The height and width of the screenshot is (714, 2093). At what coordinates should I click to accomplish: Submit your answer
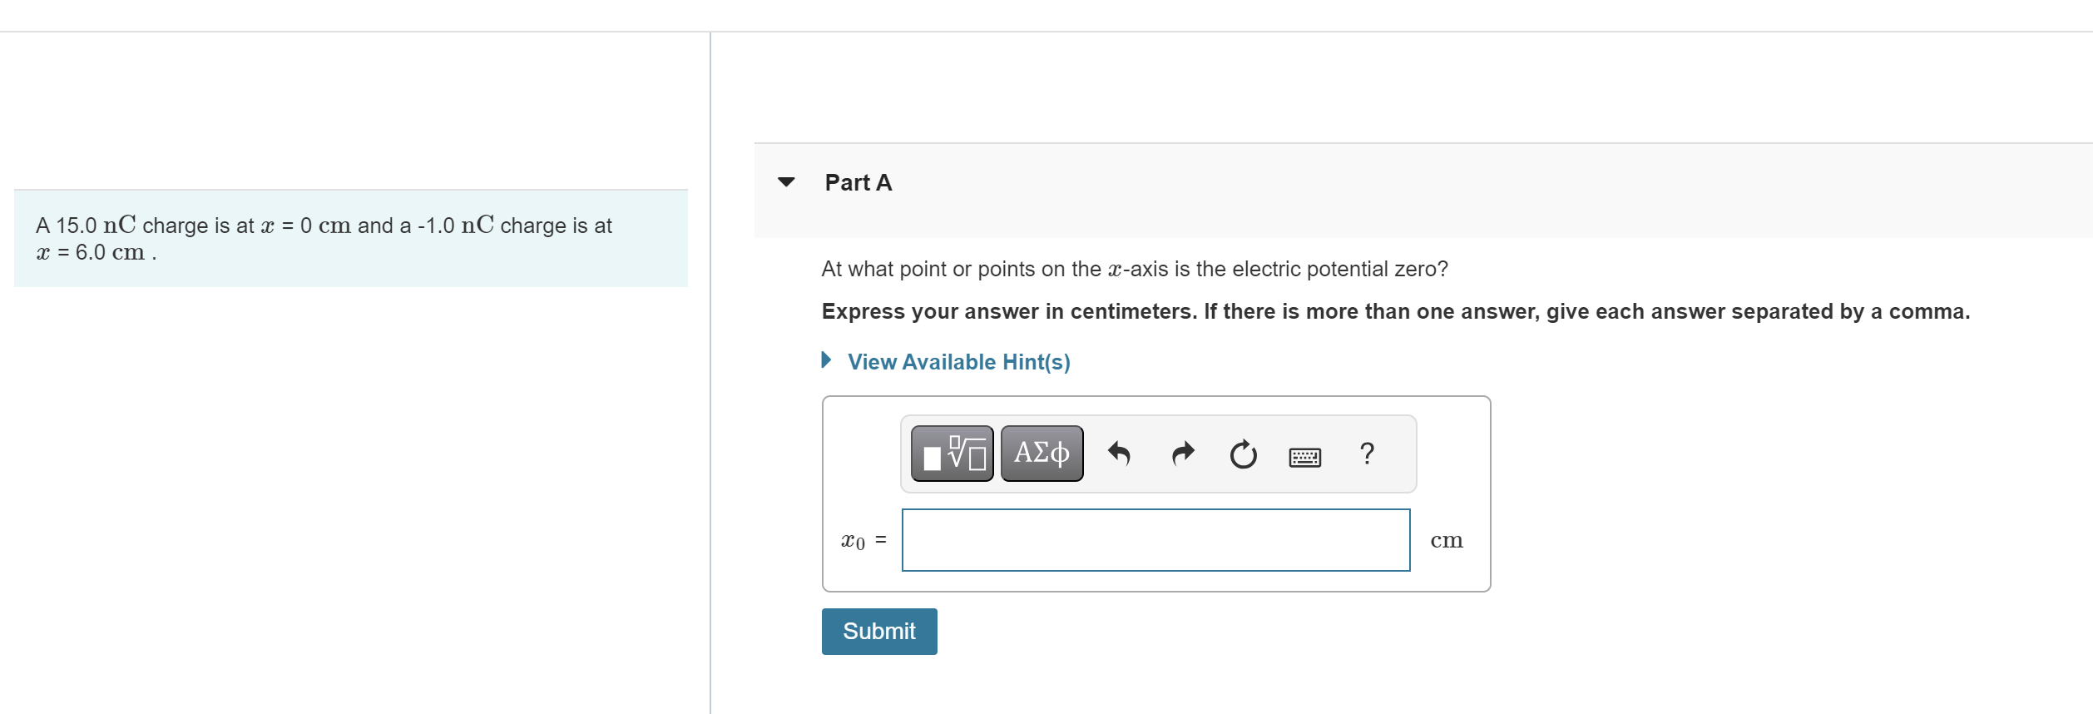click(878, 631)
